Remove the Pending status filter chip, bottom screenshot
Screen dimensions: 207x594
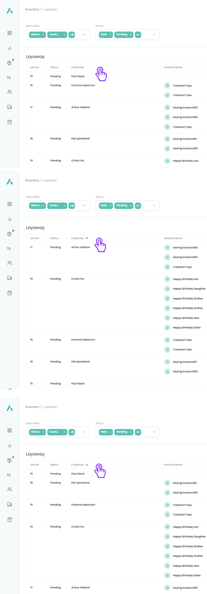point(131,432)
